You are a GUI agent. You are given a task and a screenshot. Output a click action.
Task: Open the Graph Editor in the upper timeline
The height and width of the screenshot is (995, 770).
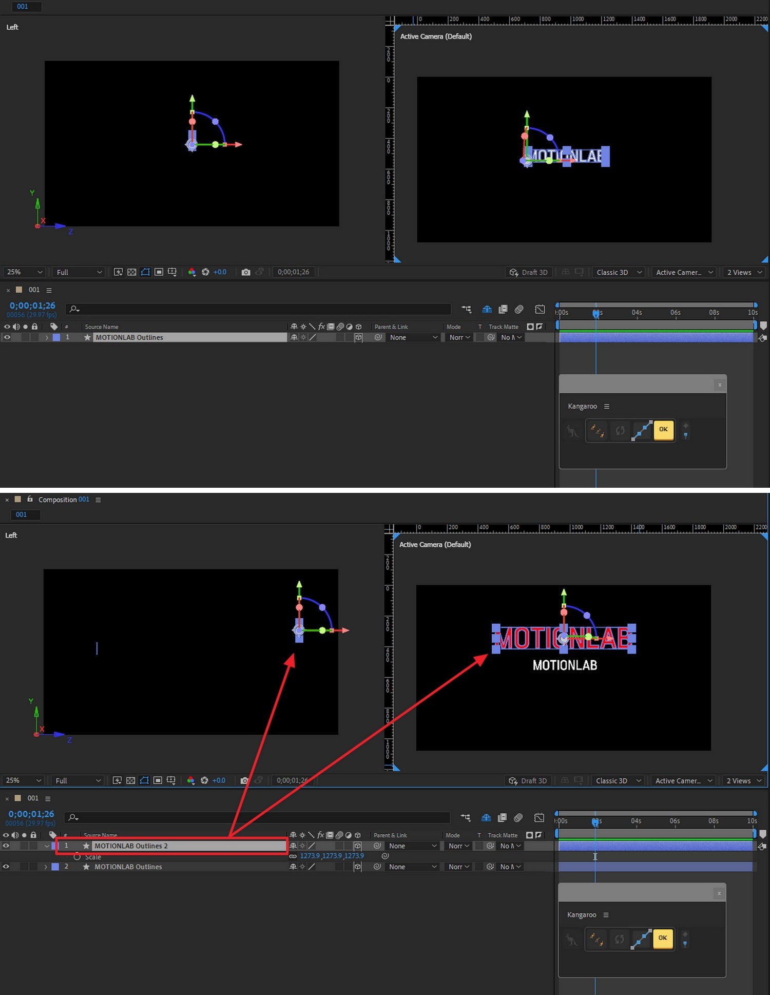coord(540,309)
